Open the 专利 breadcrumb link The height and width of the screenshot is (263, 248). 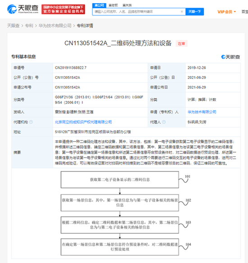tap(29, 26)
